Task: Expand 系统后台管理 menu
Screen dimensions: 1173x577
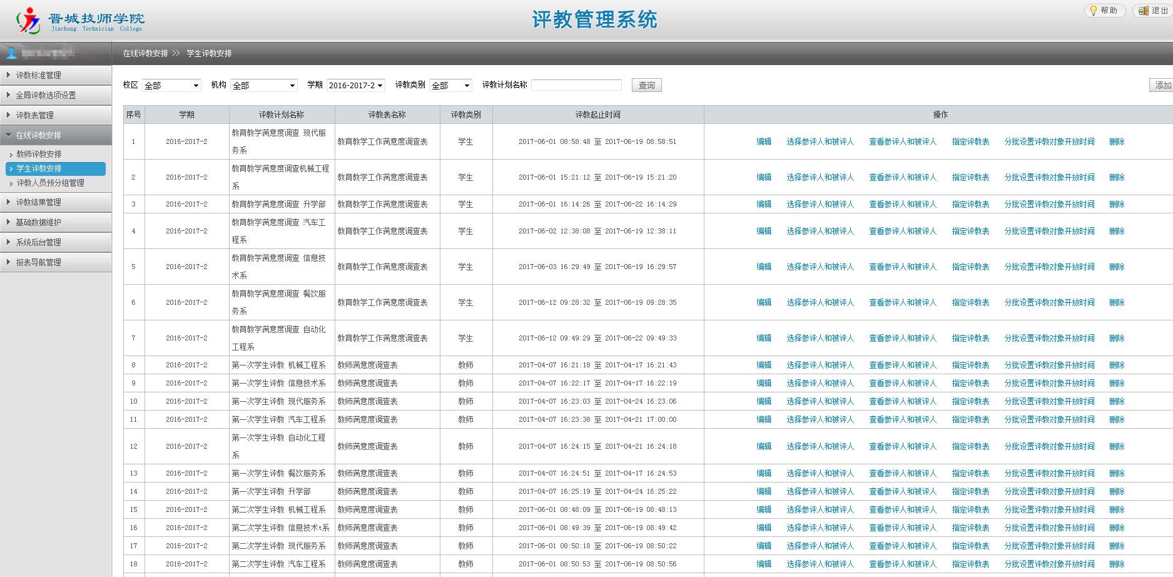Action: 56,242
